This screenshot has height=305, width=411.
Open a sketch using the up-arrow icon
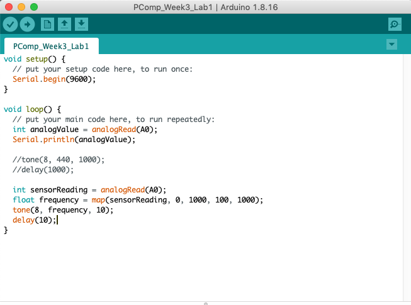point(64,25)
